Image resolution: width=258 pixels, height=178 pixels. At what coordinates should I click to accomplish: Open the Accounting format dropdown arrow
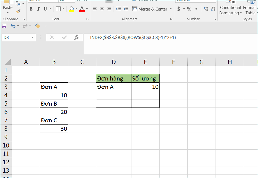[184, 9]
